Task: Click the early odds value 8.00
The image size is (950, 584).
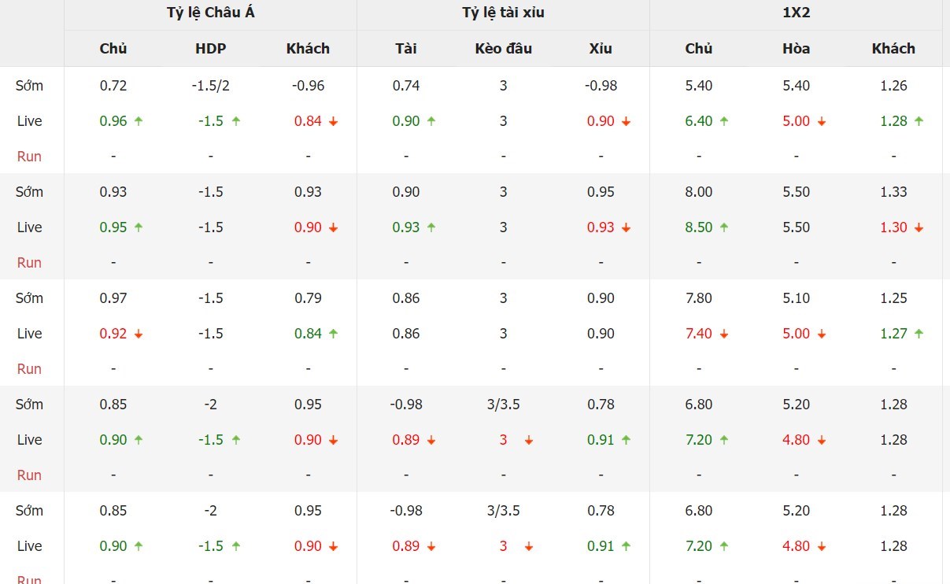Action: [698, 192]
